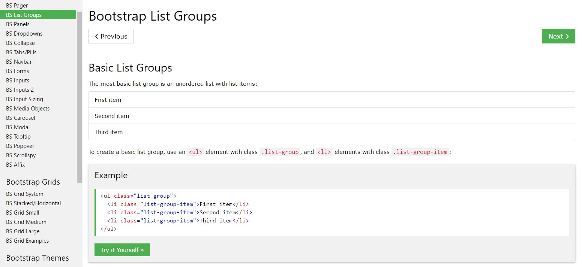Launch the Try it Yourself editor

(122, 250)
